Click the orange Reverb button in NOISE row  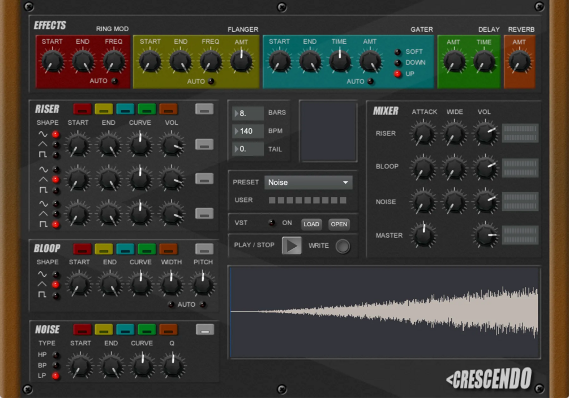point(168,329)
